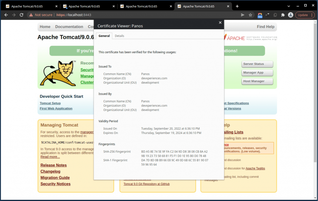Image resolution: width=318 pixels, height=201 pixels.
Task: Open the Tomcat Setup link
Action: pyautogui.click(x=50, y=103)
